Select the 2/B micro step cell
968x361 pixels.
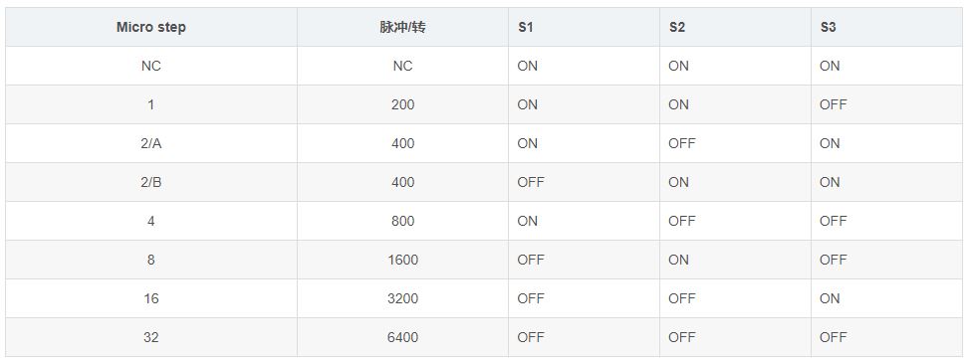coord(151,182)
